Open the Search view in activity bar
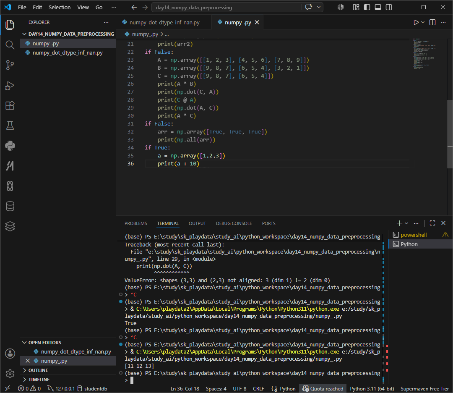 (10, 45)
